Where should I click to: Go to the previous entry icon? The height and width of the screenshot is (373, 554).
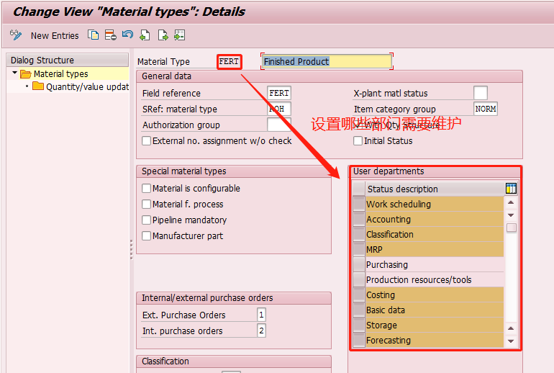[x=145, y=35]
